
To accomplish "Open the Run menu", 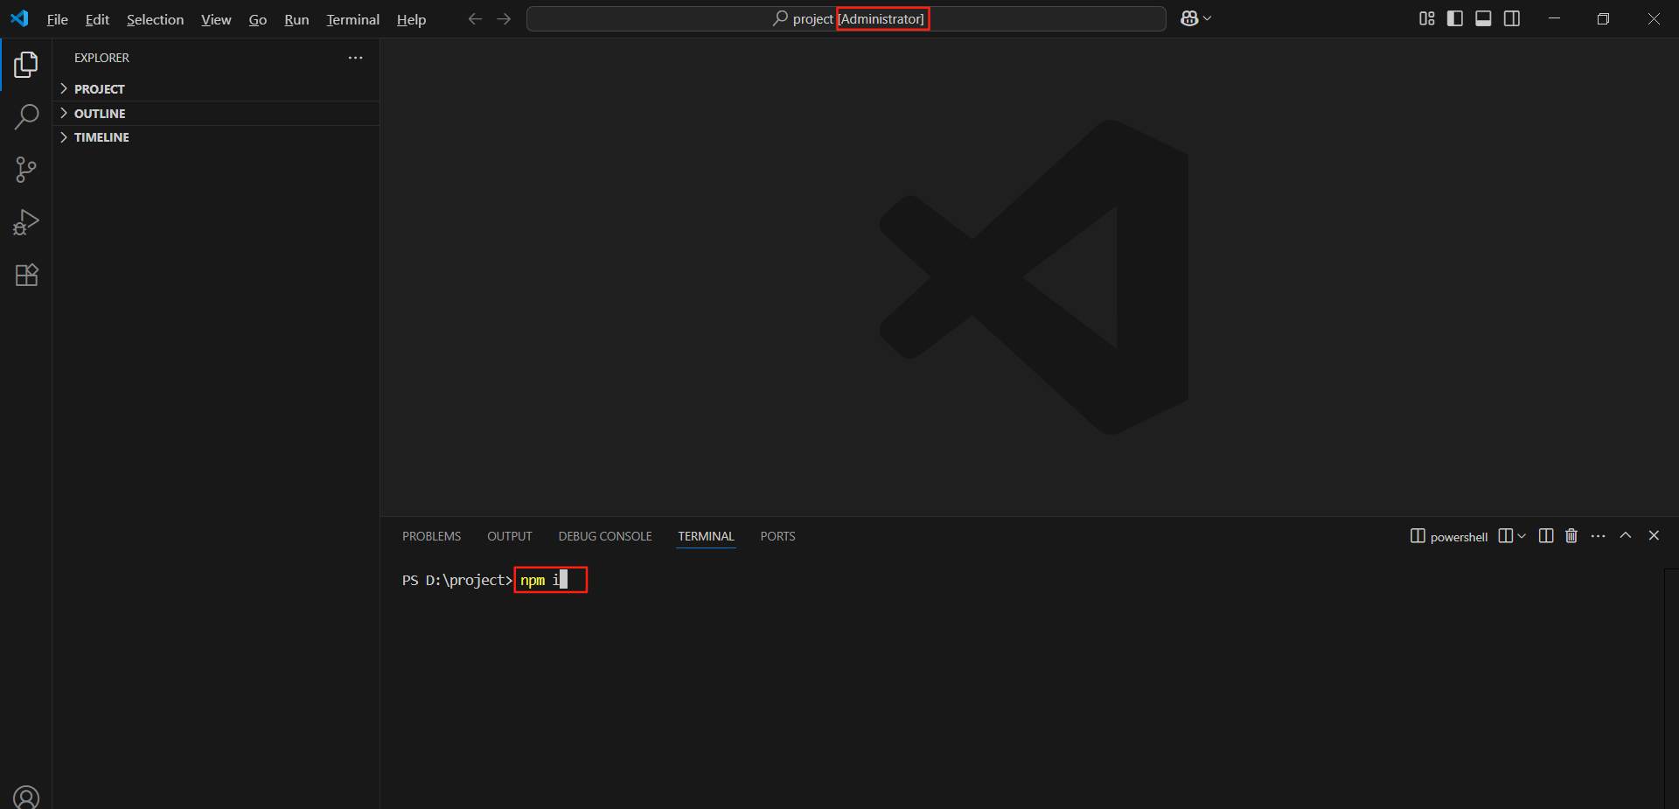I will pyautogui.click(x=296, y=19).
